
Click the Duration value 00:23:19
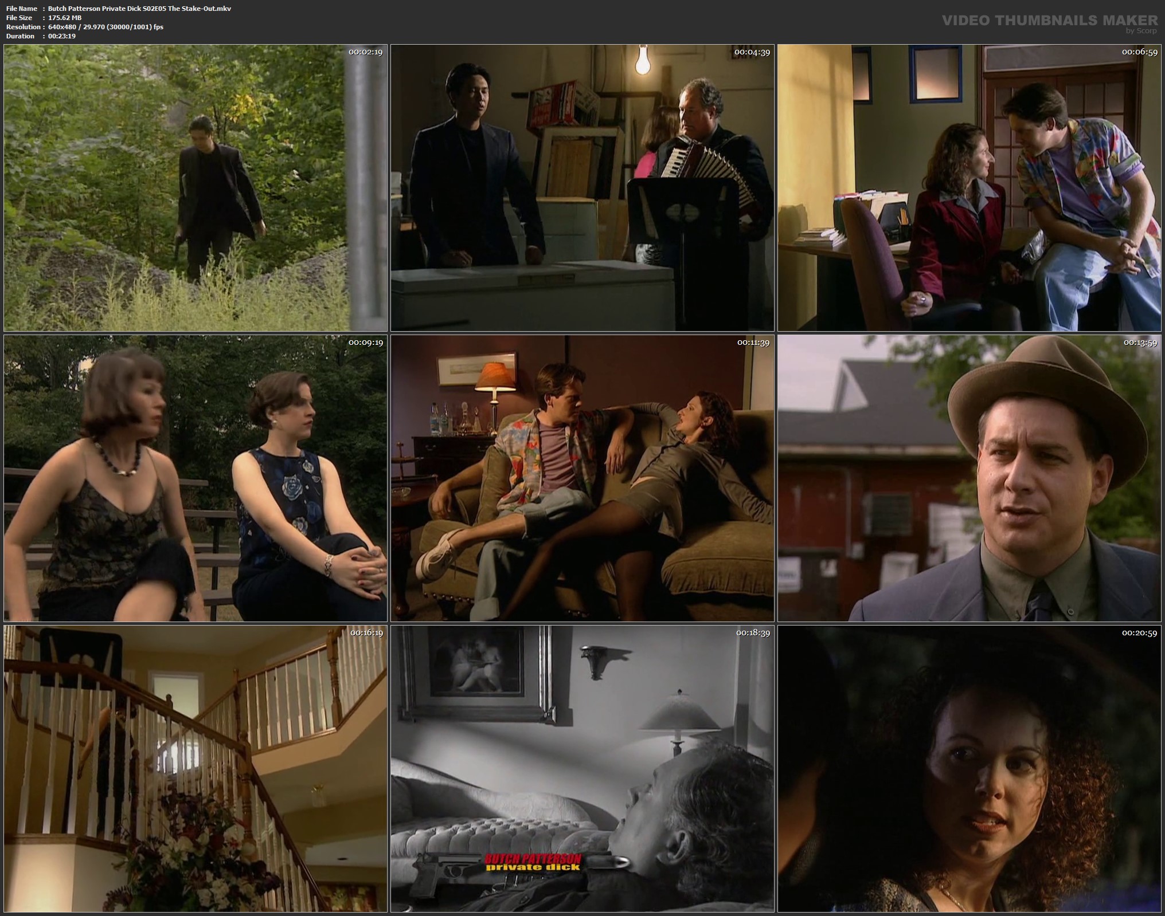click(x=62, y=36)
